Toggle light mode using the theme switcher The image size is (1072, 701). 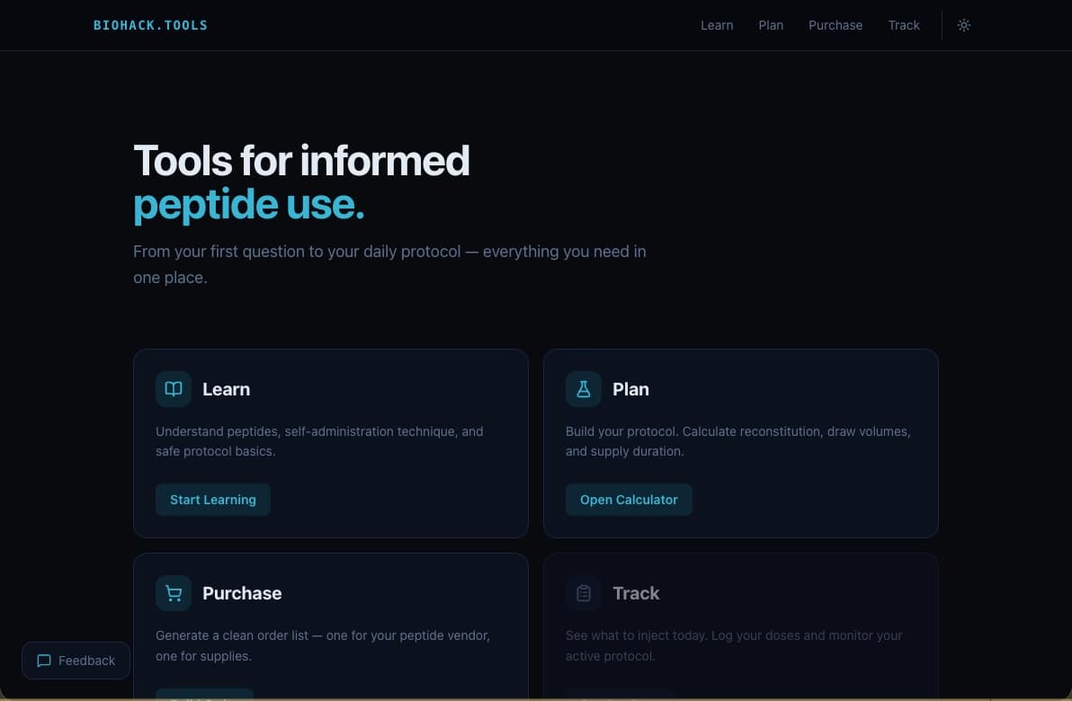pyautogui.click(x=963, y=25)
